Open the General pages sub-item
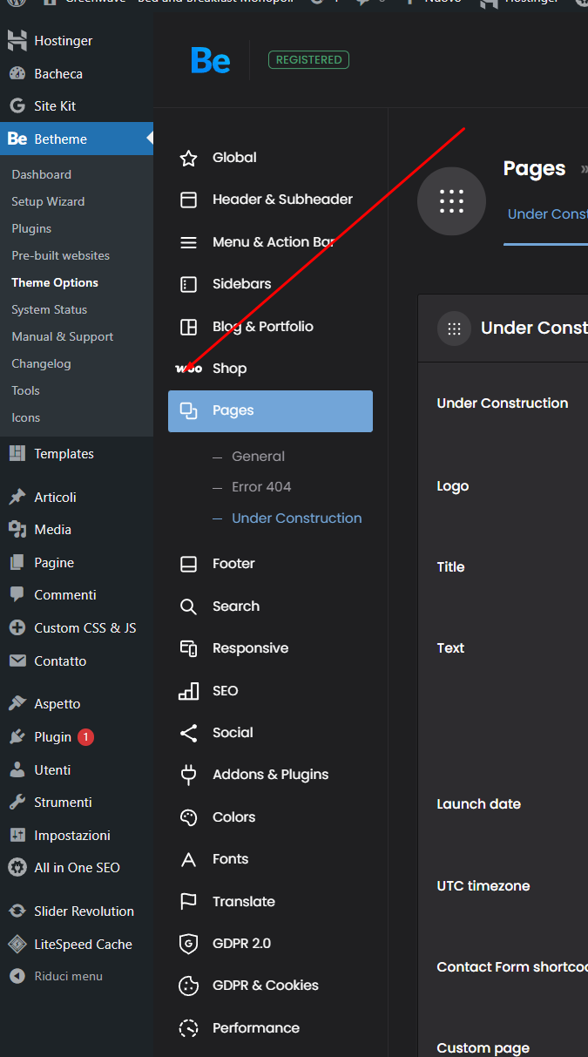The image size is (588, 1057). [258, 457]
